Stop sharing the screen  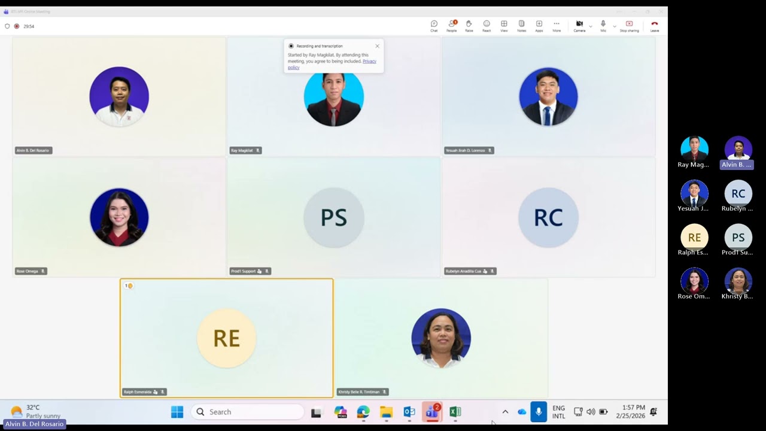tap(629, 26)
